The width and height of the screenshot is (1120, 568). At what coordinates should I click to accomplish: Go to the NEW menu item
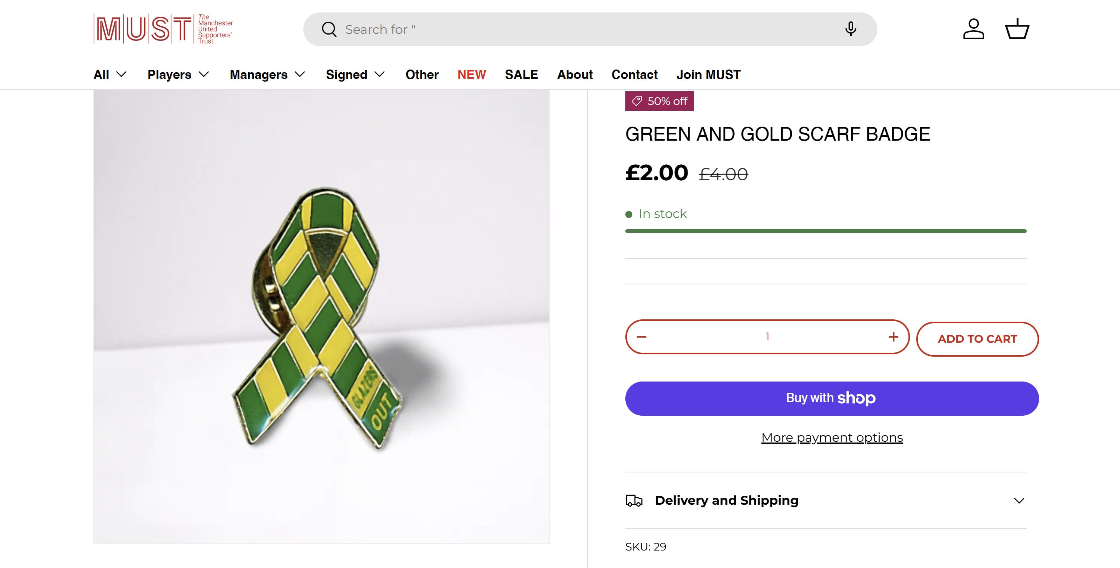(471, 75)
